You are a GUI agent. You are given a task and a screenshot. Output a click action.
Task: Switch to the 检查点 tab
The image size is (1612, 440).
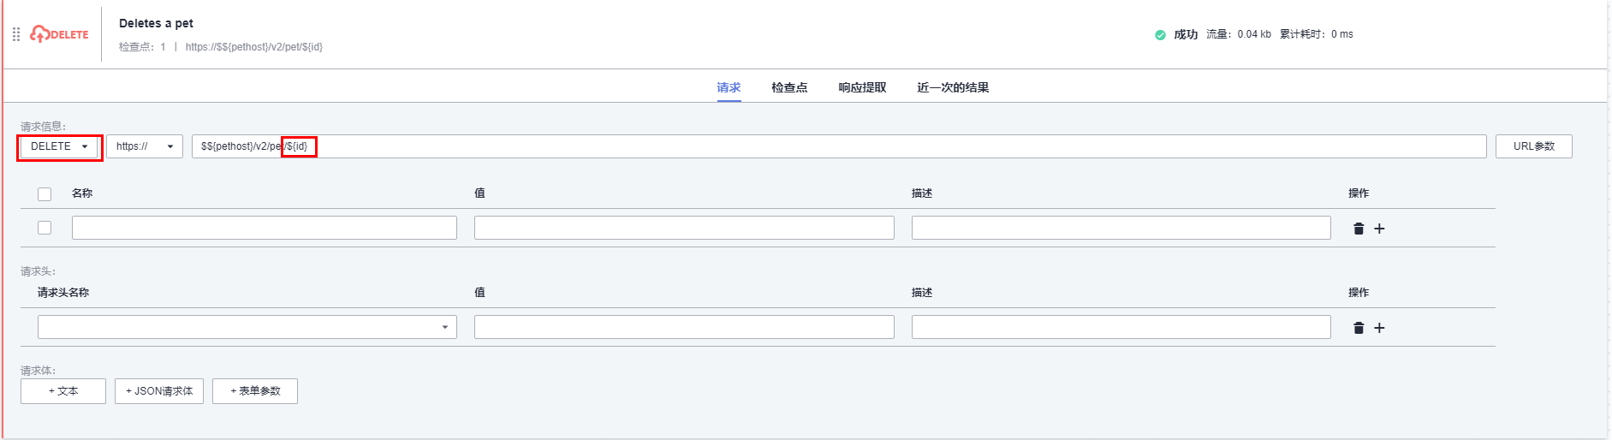click(x=789, y=87)
